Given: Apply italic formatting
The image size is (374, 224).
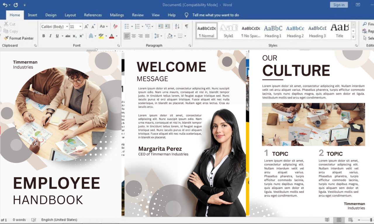Looking at the screenshot, I should coord(50,36).
